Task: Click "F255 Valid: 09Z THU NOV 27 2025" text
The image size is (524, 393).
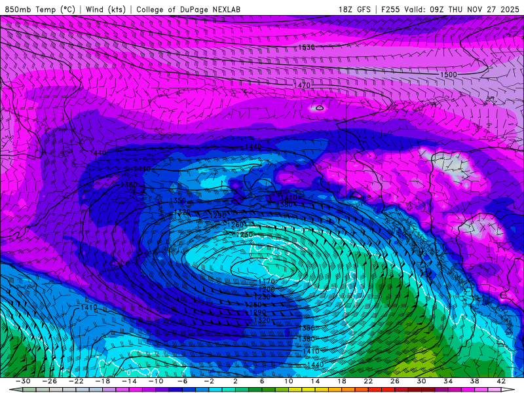Action: [x=450, y=9]
